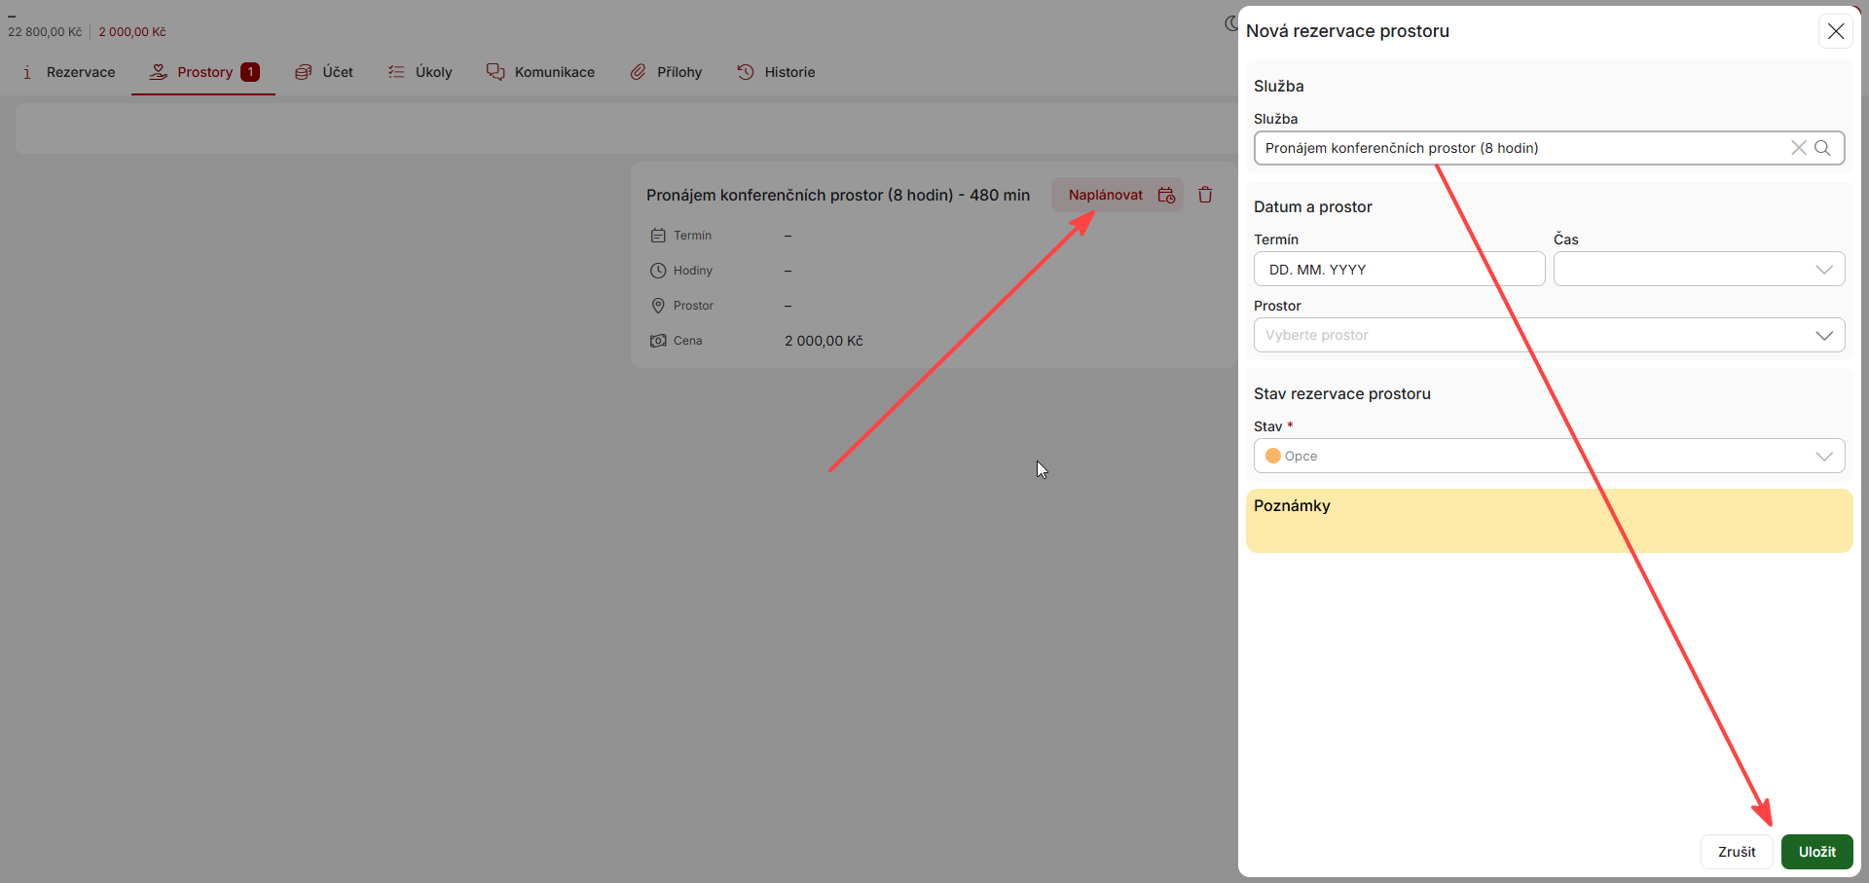This screenshot has height=883, width=1869.
Task: Click the calendar icon next to Termín label
Action: click(x=658, y=236)
